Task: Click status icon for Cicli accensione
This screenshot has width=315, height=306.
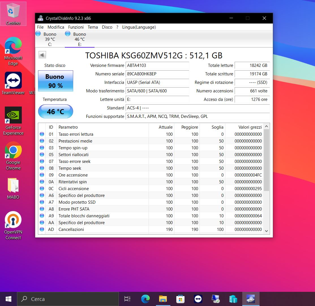Action: pos(42,188)
